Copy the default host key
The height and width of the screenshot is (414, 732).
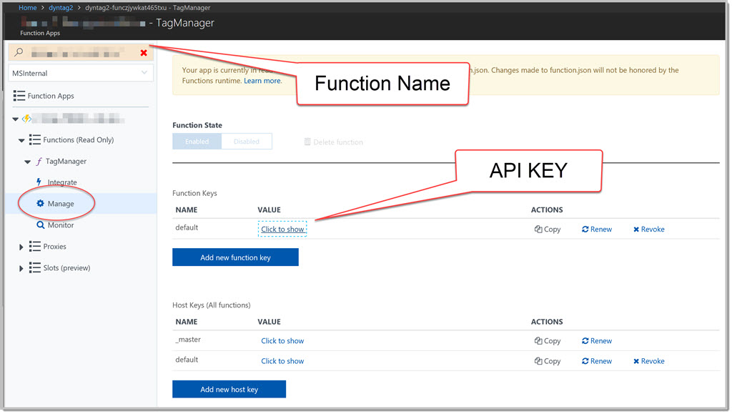coord(548,361)
